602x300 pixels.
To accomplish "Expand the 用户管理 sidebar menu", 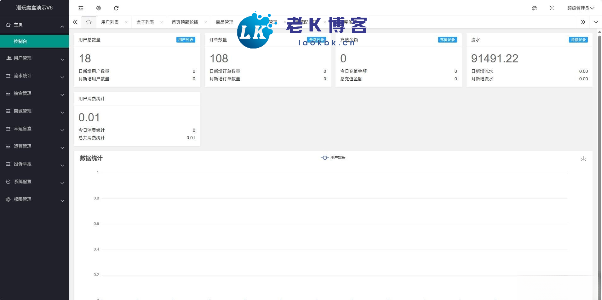I will pyautogui.click(x=34, y=58).
